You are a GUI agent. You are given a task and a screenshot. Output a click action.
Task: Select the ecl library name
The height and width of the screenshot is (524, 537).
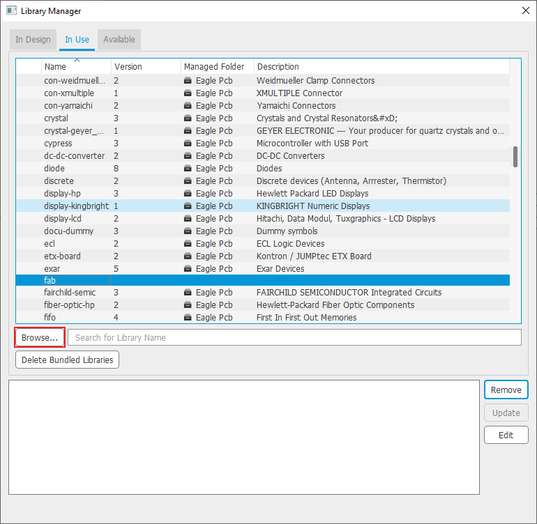tap(50, 244)
